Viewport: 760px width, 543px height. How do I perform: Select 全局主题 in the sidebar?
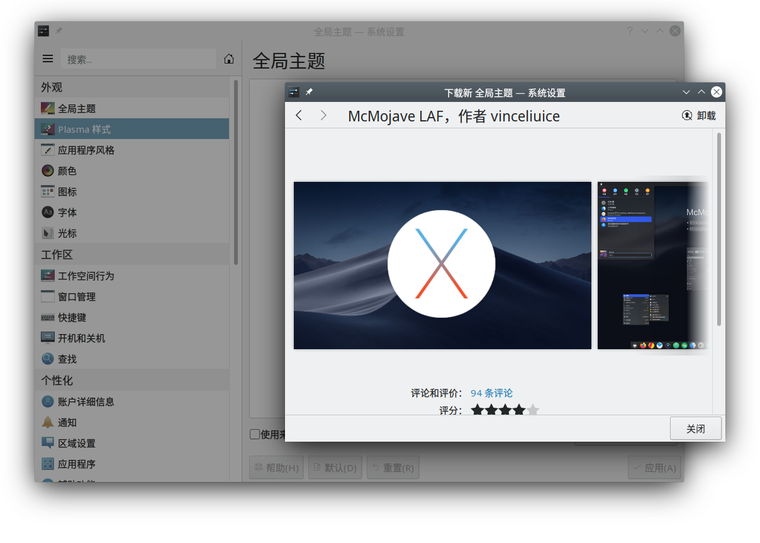[132, 108]
